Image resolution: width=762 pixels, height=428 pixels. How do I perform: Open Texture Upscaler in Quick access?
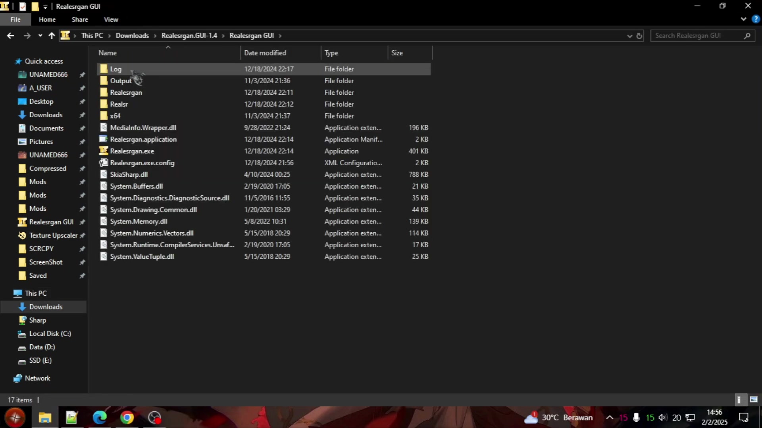click(x=53, y=235)
